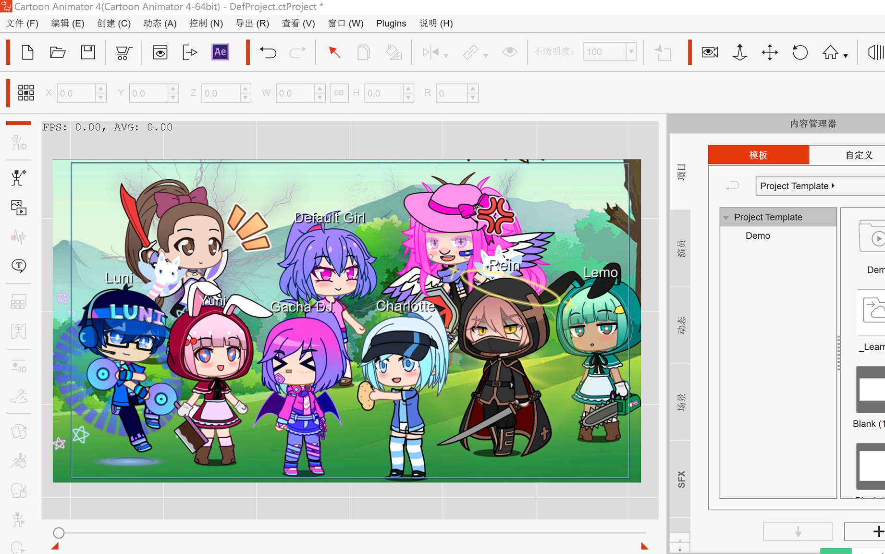Click the X position input field
Viewport: 885px width, 554px height.
[x=76, y=93]
